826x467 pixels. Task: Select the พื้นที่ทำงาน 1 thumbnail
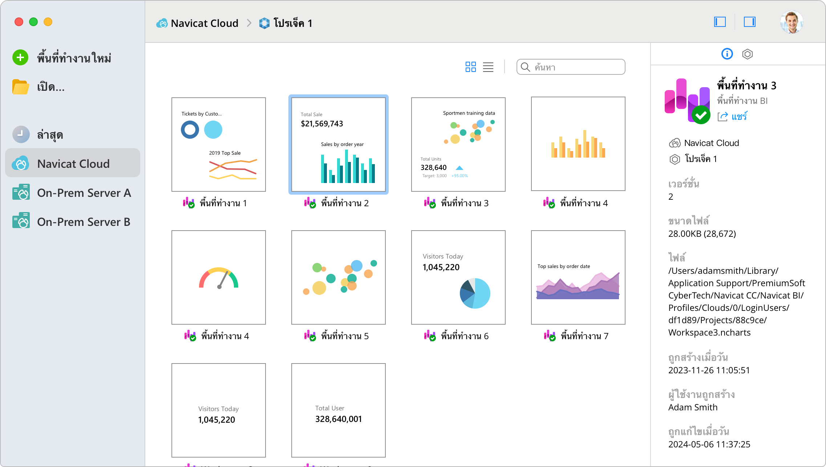(x=218, y=144)
